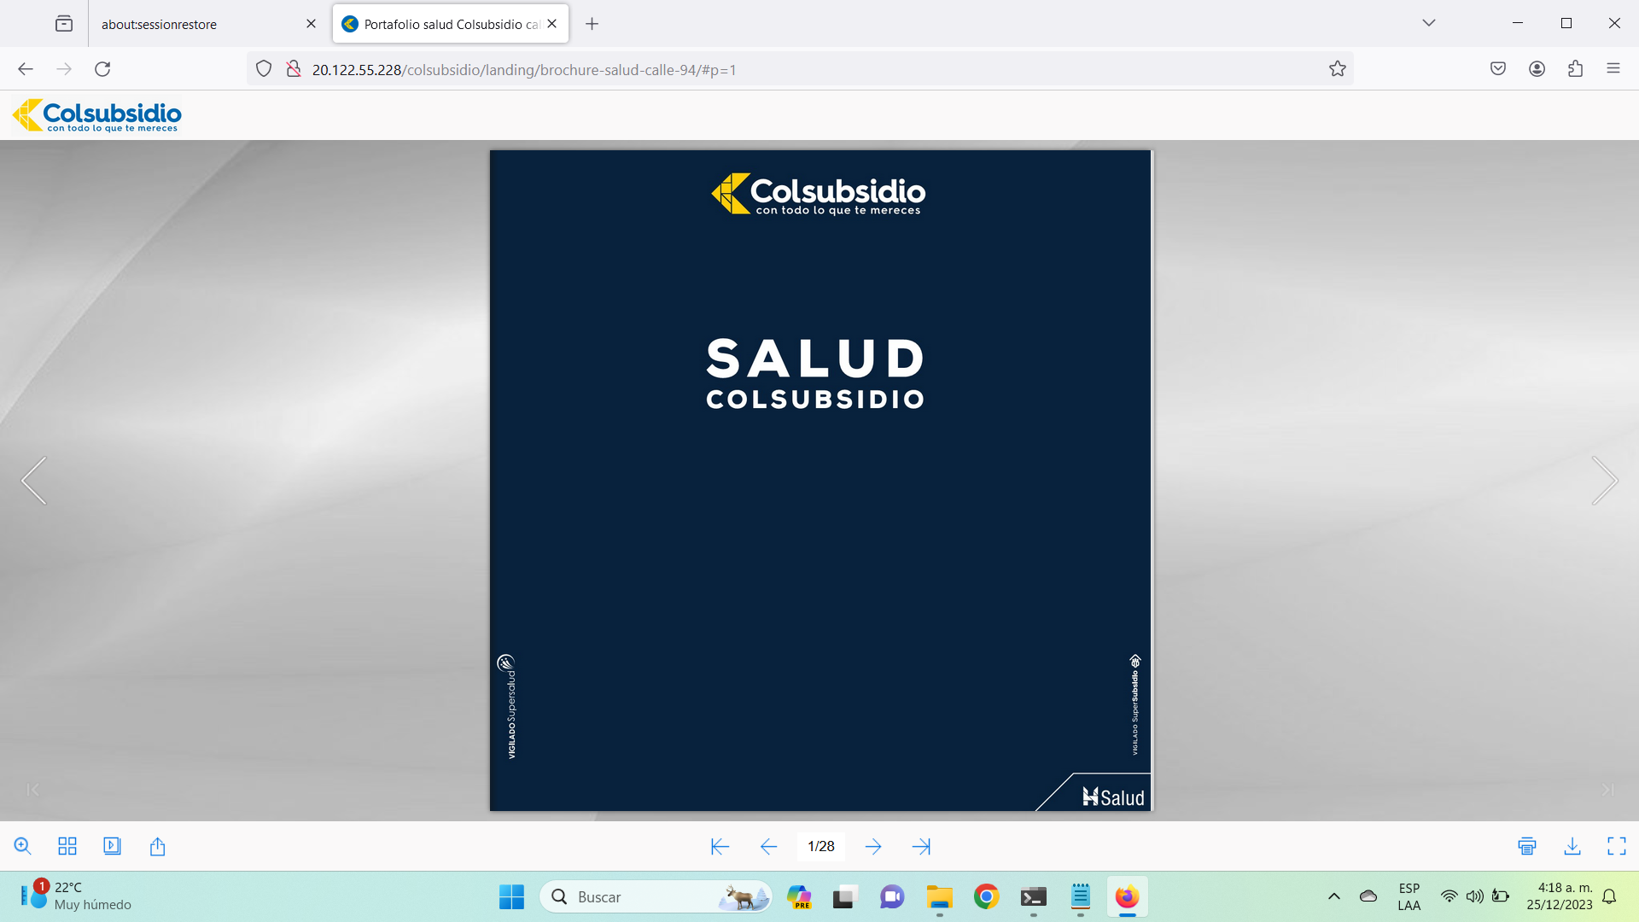Image resolution: width=1639 pixels, height=922 pixels.
Task: Open the Wi-Fi network settings
Action: click(x=1449, y=896)
